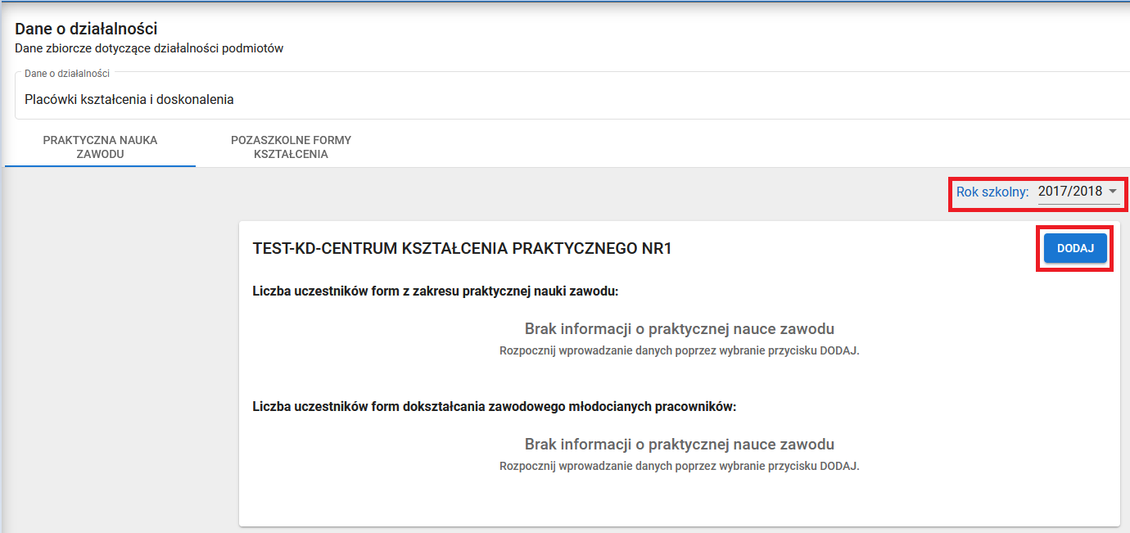Click the small Dane o działalności field label
The image size is (1130, 533).
click(x=67, y=74)
